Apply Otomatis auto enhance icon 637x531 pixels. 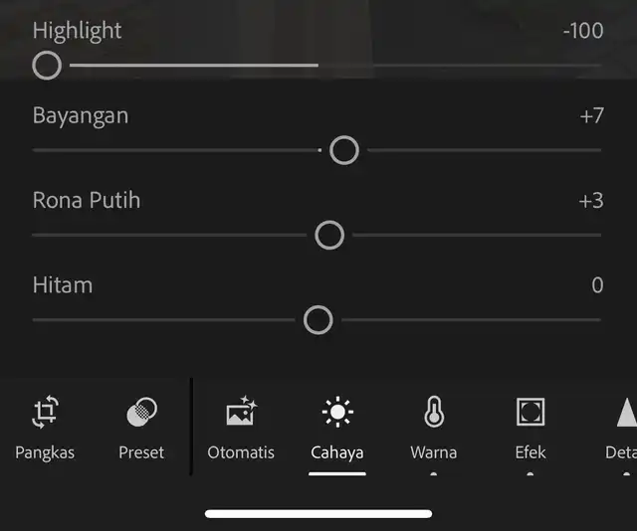(241, 411)
